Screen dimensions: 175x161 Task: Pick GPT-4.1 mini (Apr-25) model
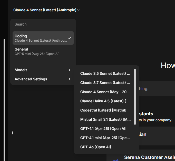(x=105, y=138)
